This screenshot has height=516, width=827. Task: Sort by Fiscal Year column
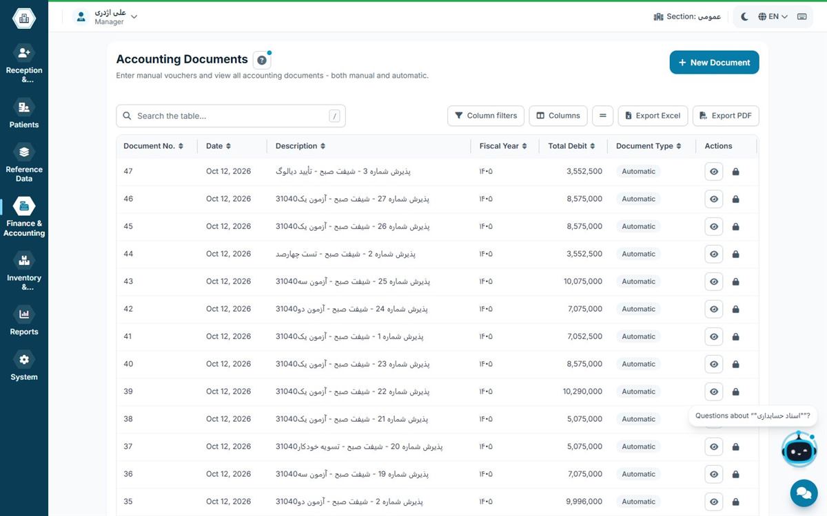pos(503,146)
